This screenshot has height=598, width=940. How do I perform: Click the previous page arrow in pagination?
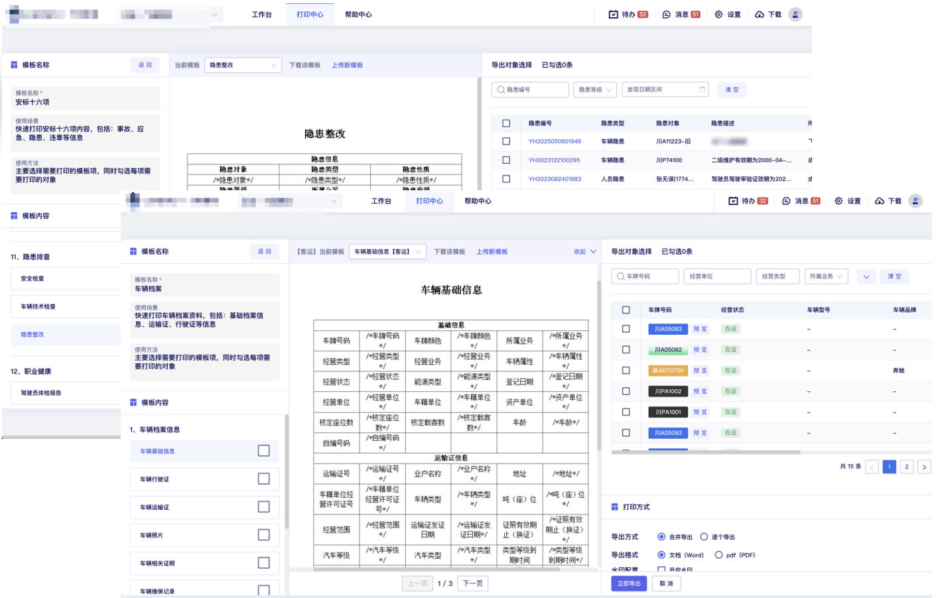point(872,467)
